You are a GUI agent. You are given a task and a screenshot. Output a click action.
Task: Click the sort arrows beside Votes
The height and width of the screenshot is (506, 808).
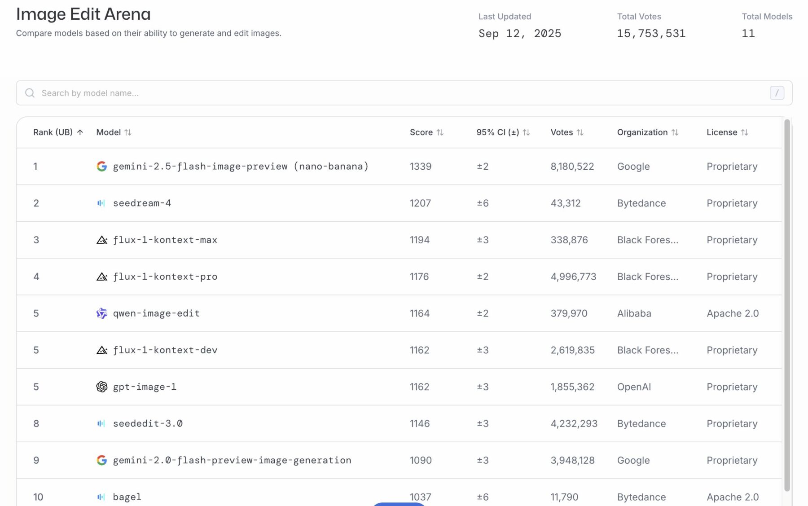[580, 132]
